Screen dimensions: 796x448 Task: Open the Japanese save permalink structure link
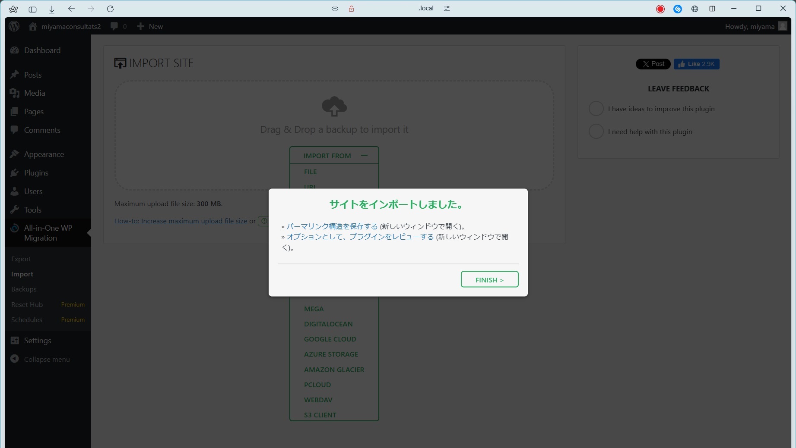[x=332, y=226]
